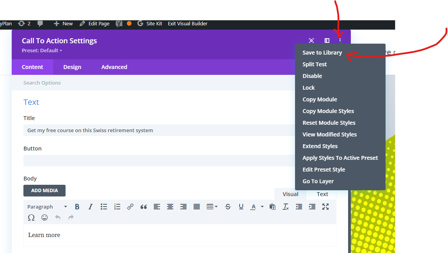Open the table insert dropdown
448x253 pixels.
point(212,207)
